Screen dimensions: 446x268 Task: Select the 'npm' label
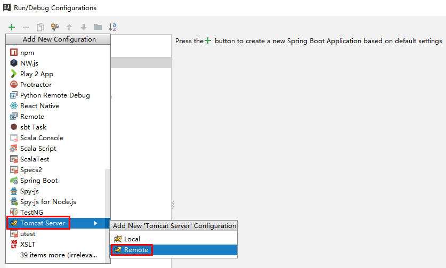tap(27, 53)
